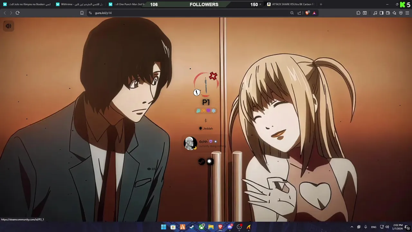This screenshot has height=232, width=412.
Task: Open the orange app on the taskbar
Action: [x=183, y=227]
